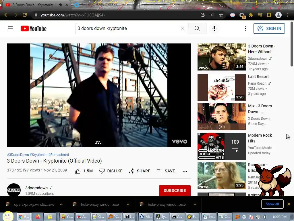Screen dimensions: 294x221
Task: Click the install app icon in address bar
Action: 203,15
